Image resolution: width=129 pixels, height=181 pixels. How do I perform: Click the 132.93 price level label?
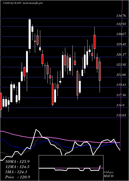(121, 24)
